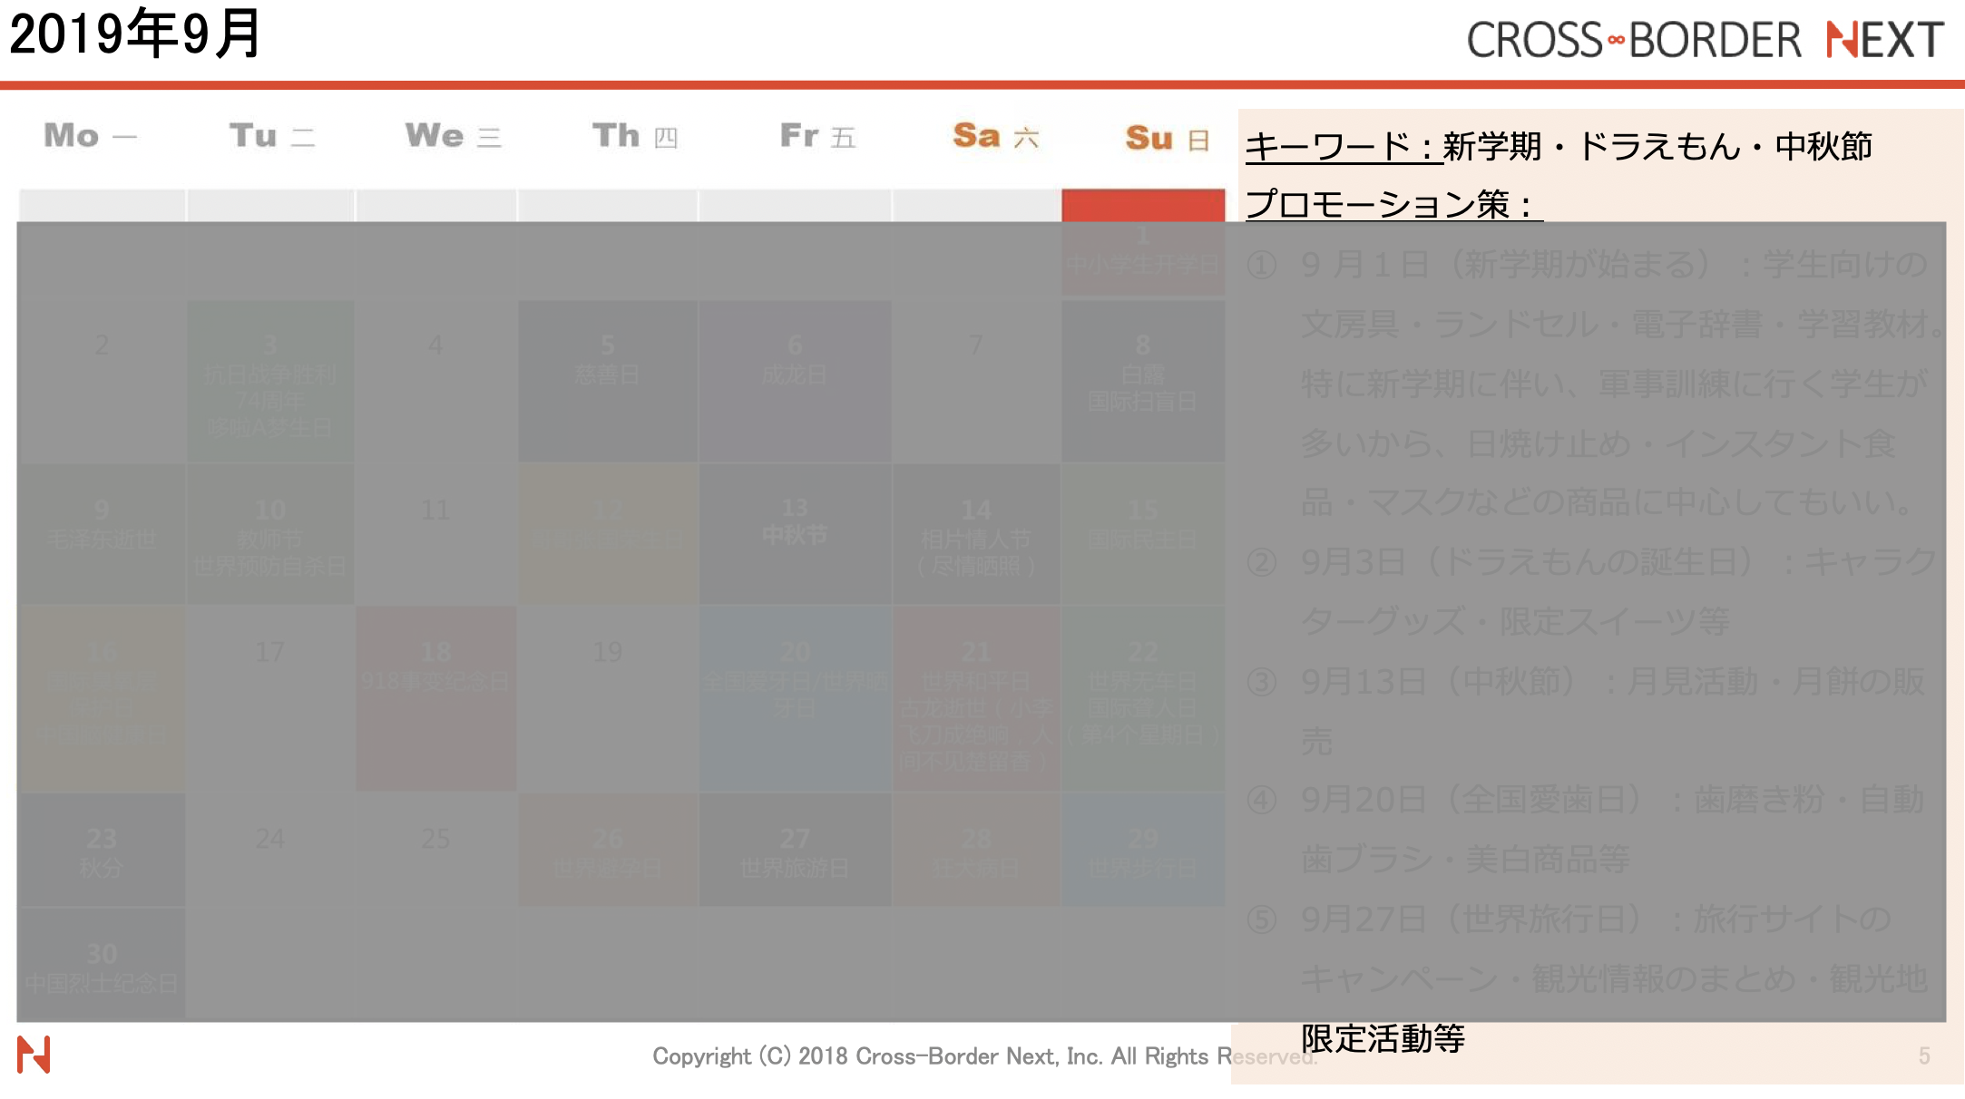The image size is (1965, 1099).
Task: Click the Cross-Border Next logo at top right
Action: pyautogui.click(x=1704, y=40)
